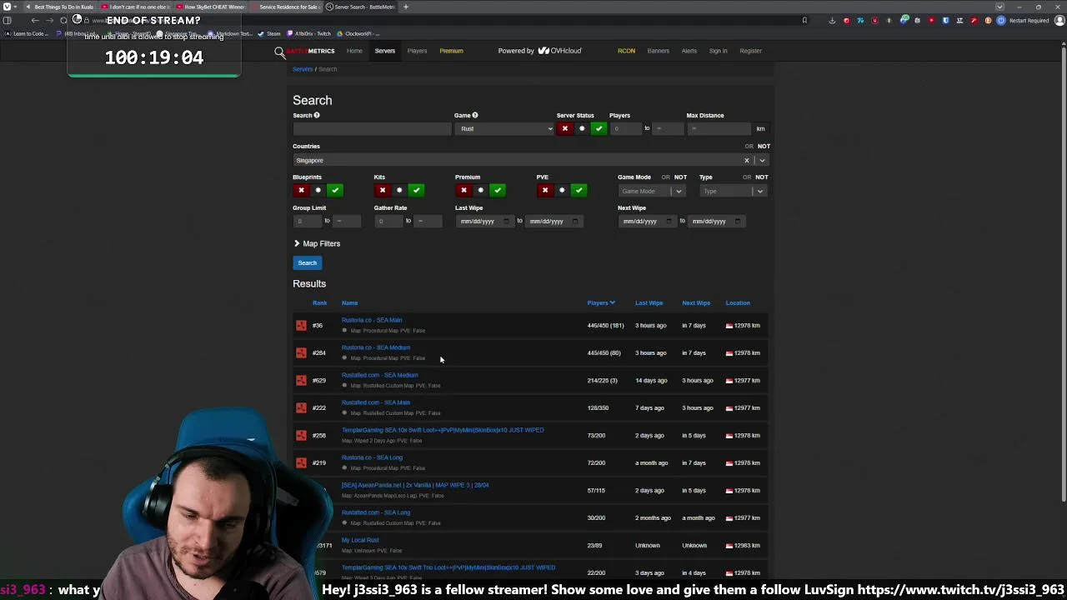Click the blue Search button
Screen dimensions: 1067x600
[307, 262]
